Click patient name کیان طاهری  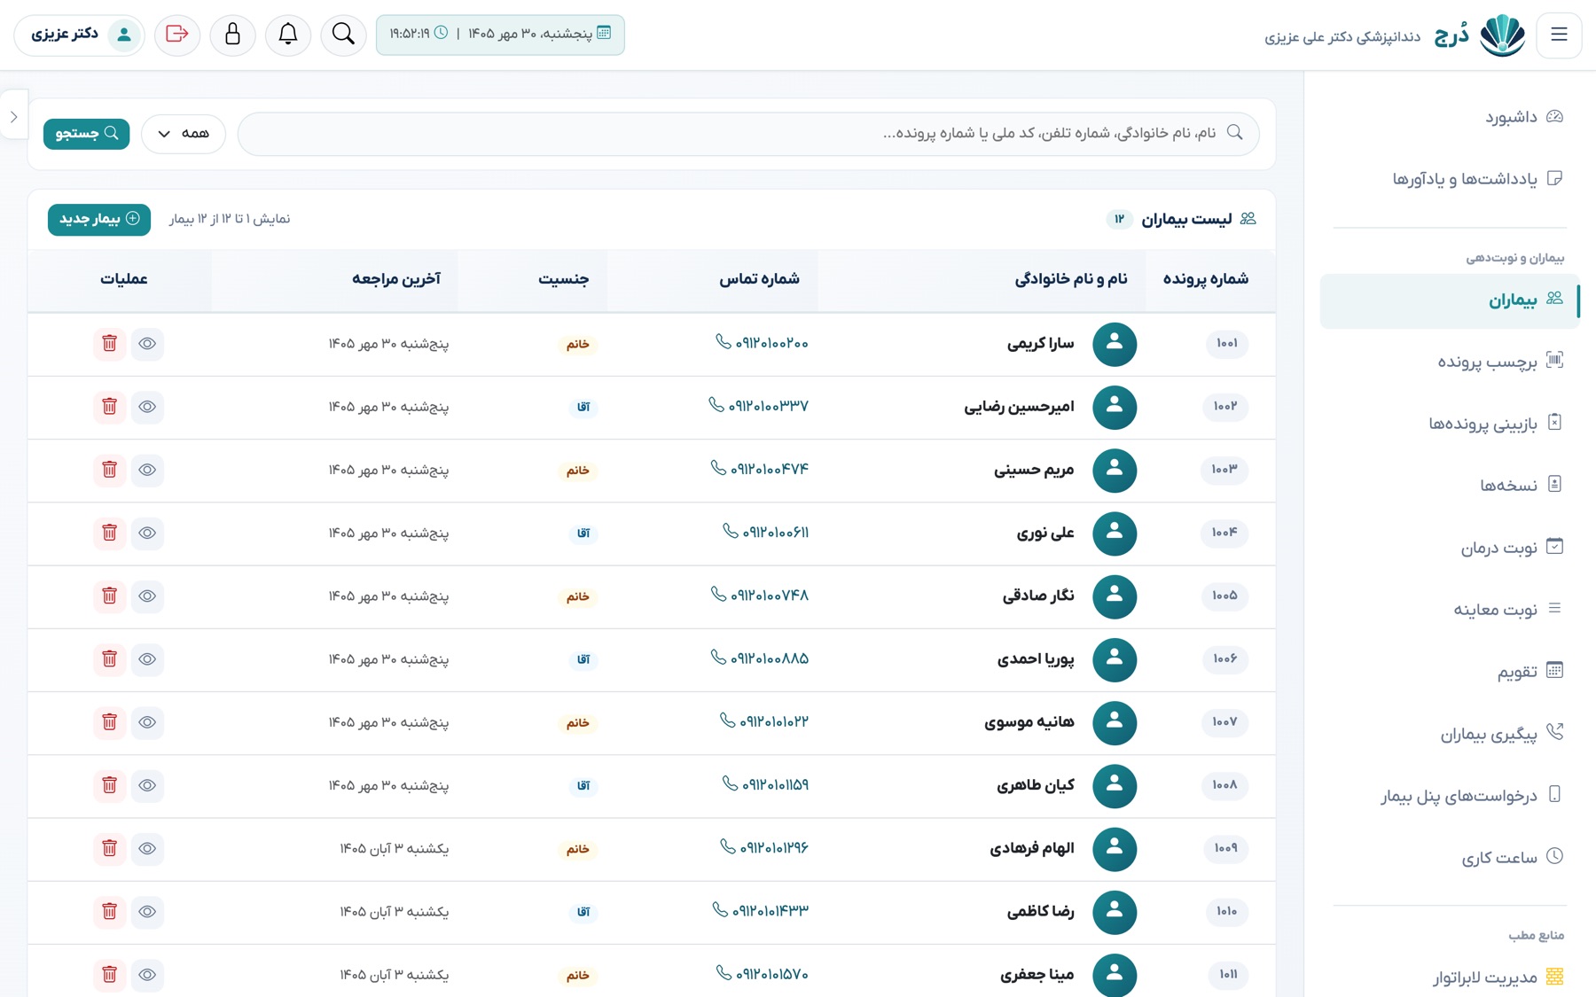[1035, 786]
